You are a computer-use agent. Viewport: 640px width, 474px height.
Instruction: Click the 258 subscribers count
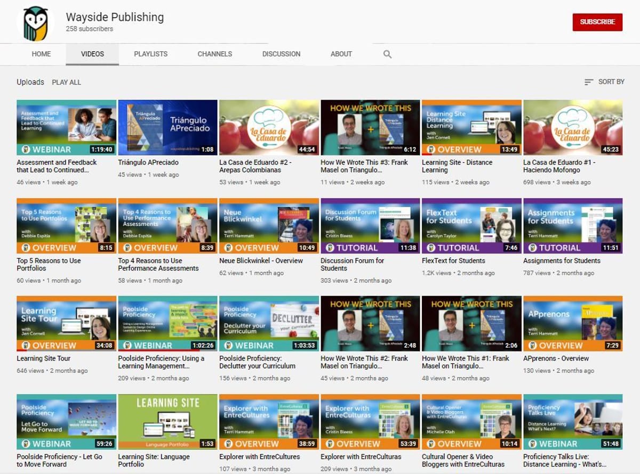[90, 29]
